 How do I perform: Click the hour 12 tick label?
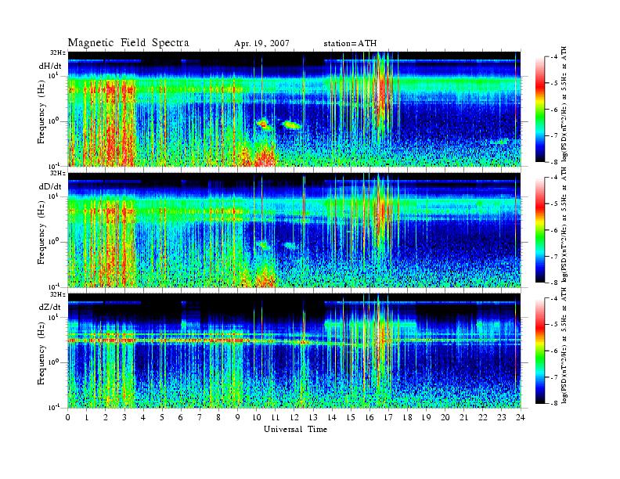pyautogui.click(x=294, y=417)
